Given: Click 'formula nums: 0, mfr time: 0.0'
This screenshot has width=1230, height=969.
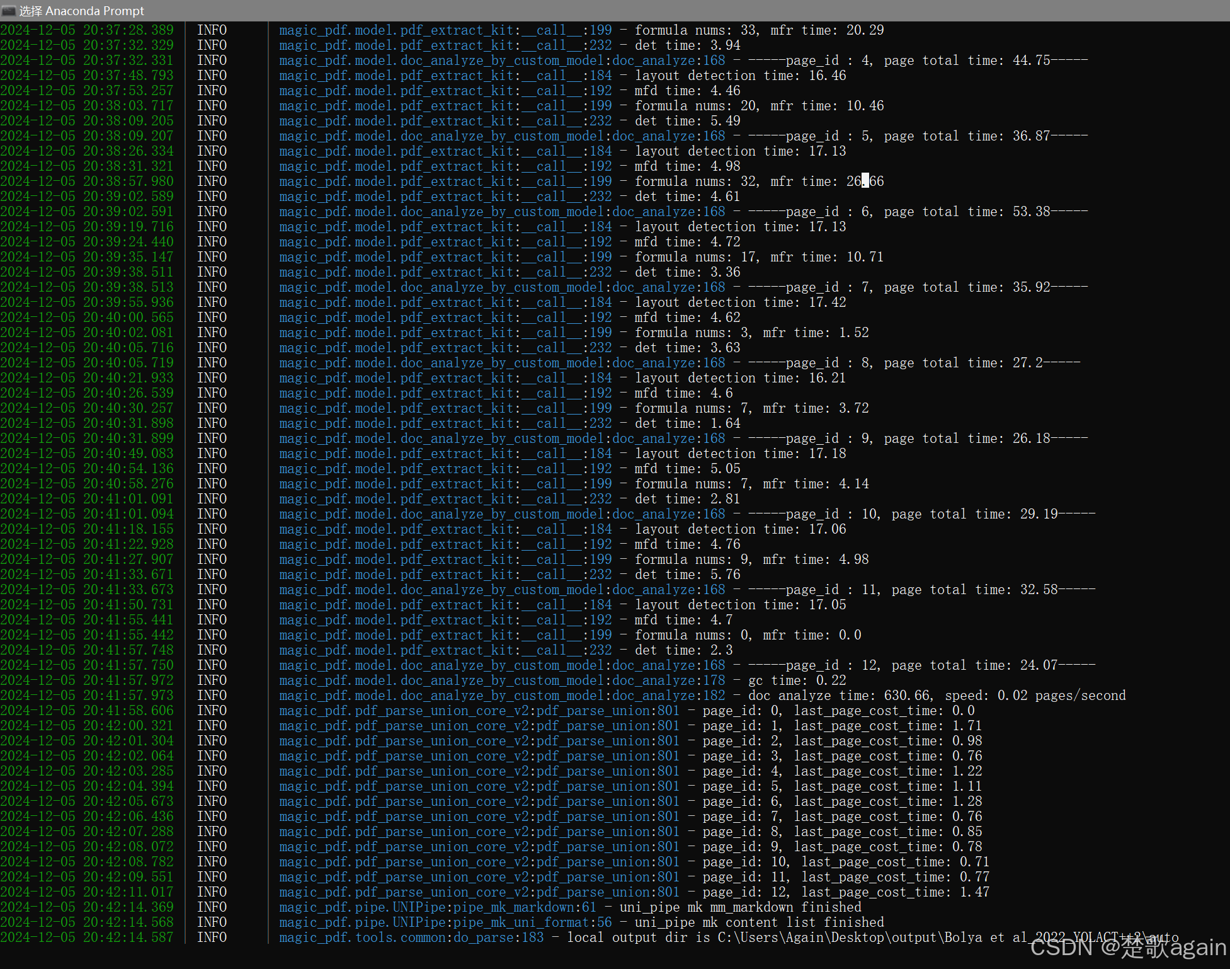Looking at the screenshot, I should pyautogui.click(x=748, y=635).
